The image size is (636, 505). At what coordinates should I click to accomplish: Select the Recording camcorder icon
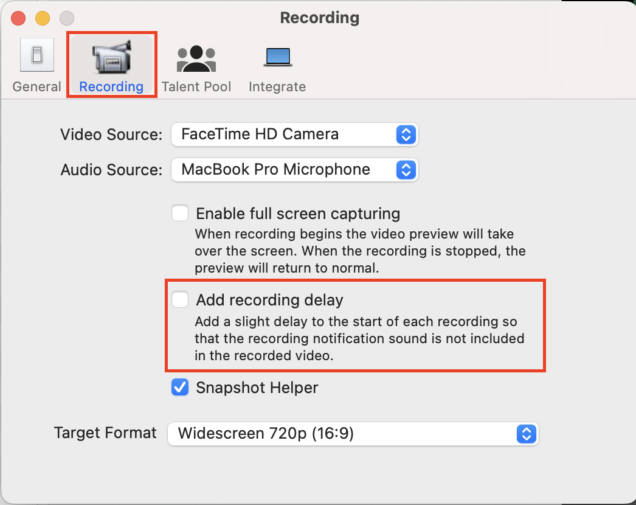tap(111, 57)
